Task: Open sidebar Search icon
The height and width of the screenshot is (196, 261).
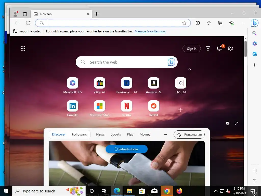Action: pyautogui.click(x=254, y=33)
